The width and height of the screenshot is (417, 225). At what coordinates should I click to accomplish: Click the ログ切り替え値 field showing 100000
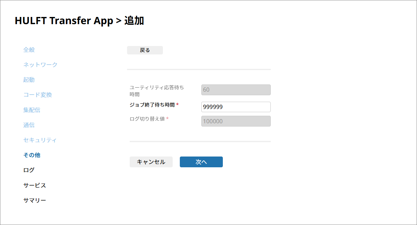(236, 121)
